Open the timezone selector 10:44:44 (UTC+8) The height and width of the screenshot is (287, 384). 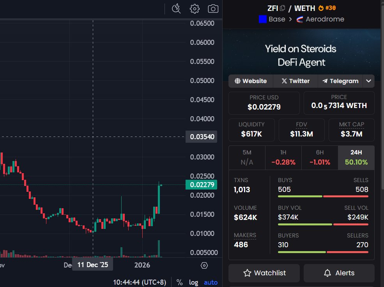tap(140, 282)
